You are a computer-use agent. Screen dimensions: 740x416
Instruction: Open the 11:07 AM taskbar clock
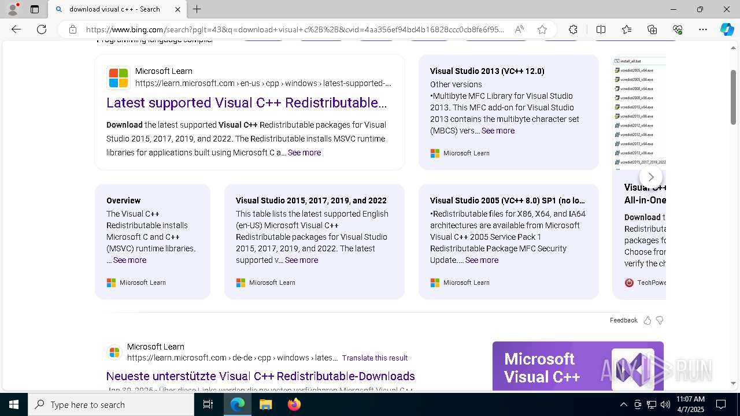coord(690,404)
